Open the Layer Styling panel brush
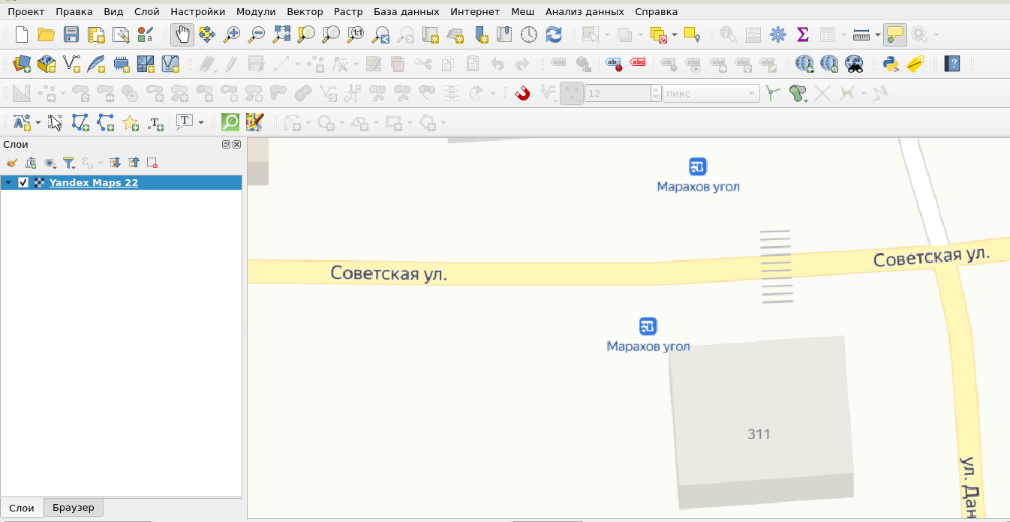The width and height of the screenshot is (1010, 522). [x=11, y=163]
